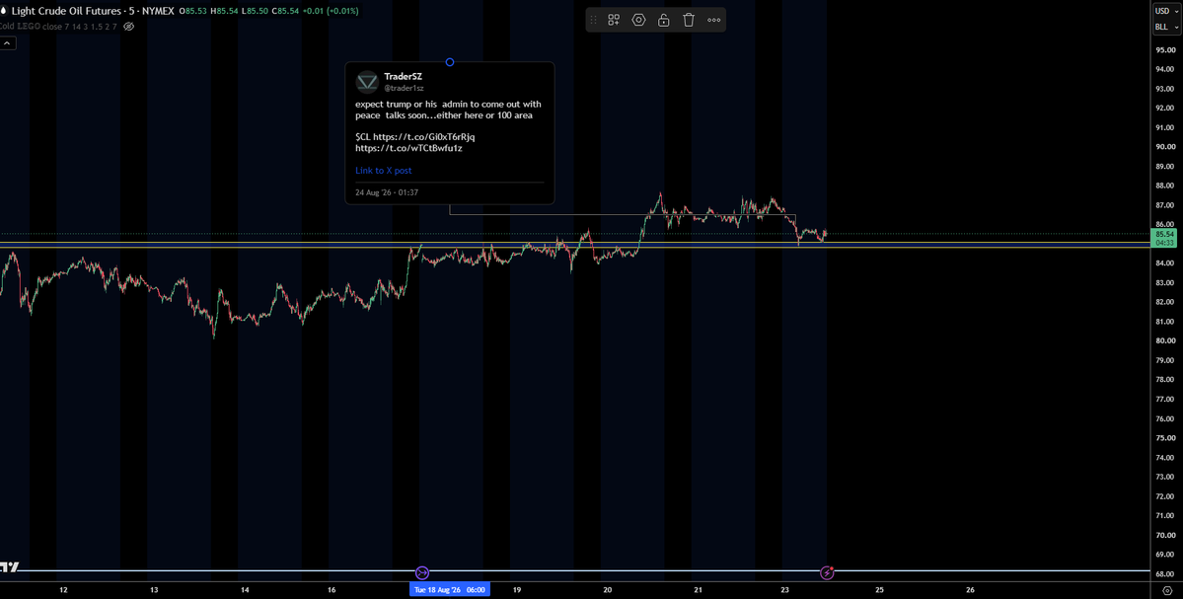Click the date label 26 on time axis
The image size is (1183, 599).
[x=970, y=590]
